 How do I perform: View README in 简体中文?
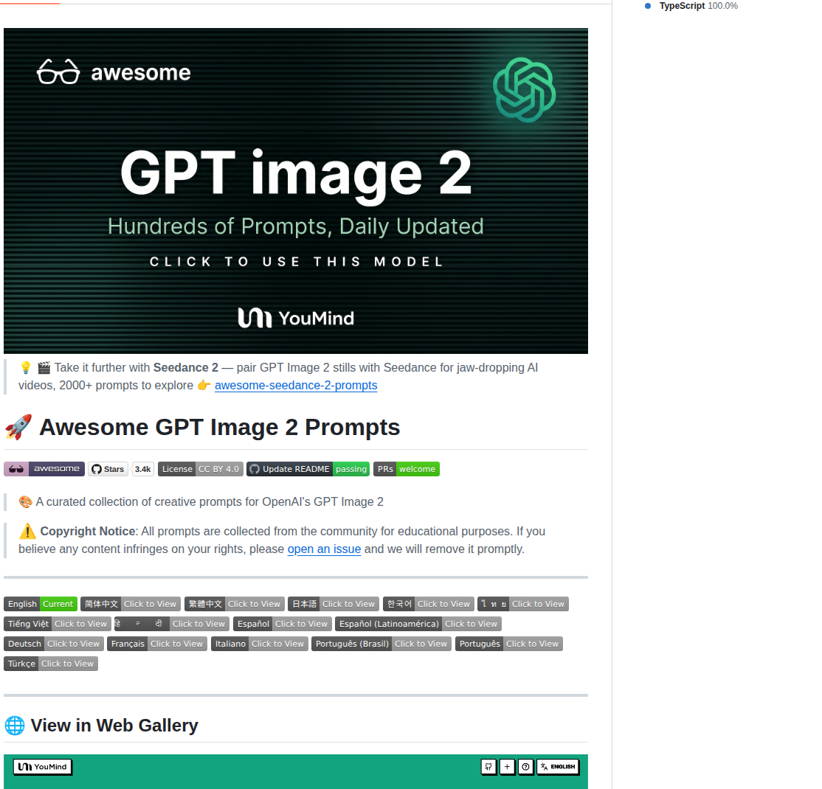131,604
